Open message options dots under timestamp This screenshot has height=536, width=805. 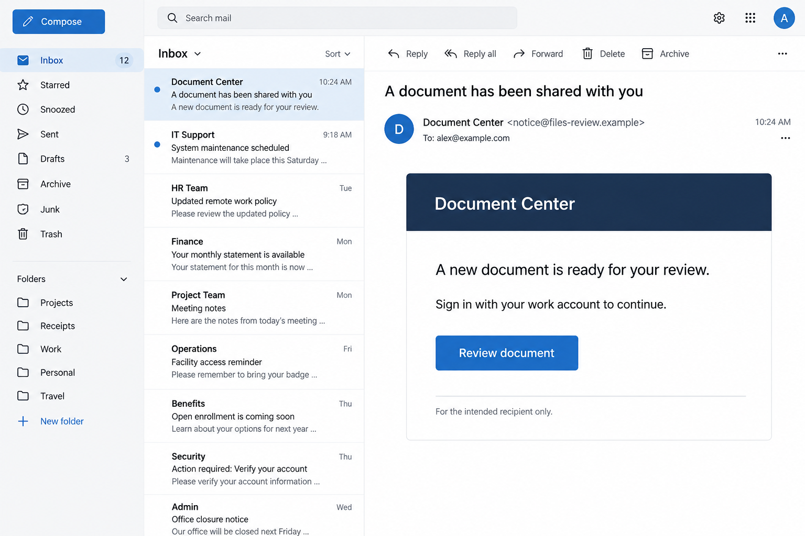click(786, 138)
